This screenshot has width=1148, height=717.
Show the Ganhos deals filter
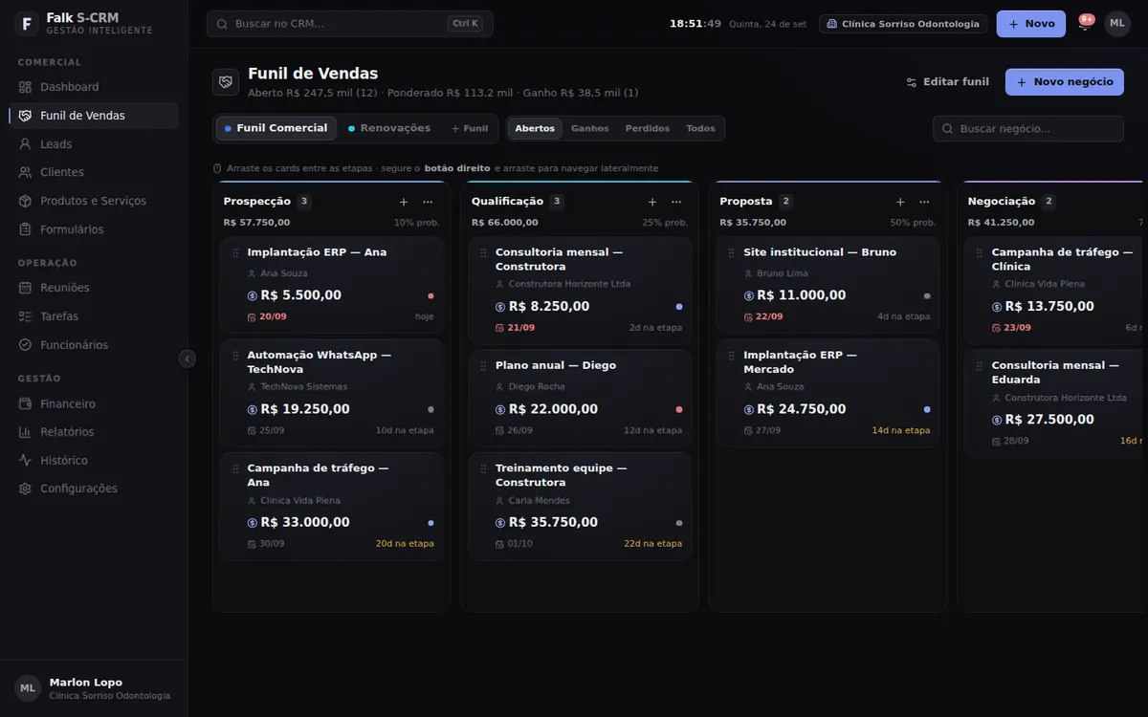pos(590,128)
